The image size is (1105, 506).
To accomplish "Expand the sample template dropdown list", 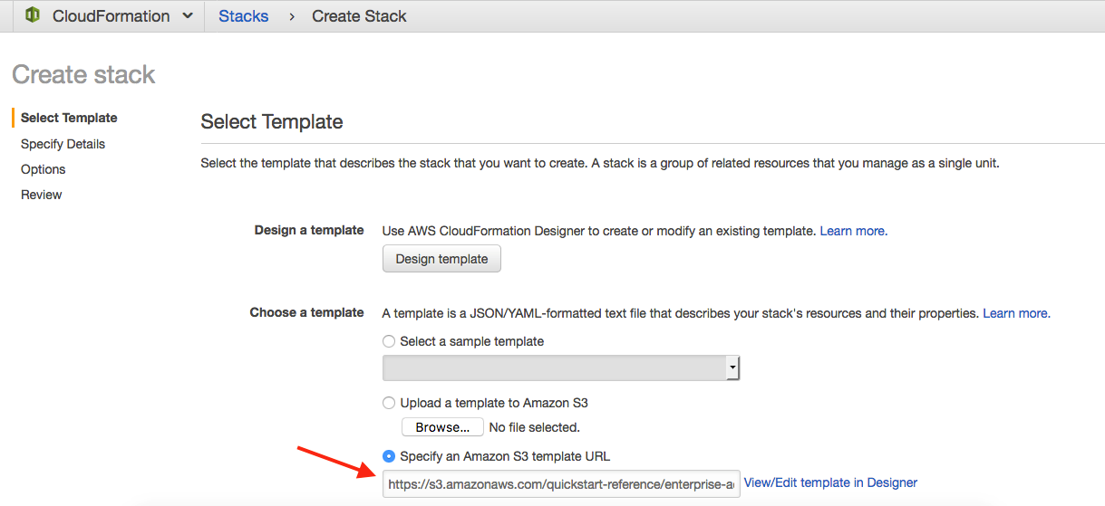I will 732,368.
